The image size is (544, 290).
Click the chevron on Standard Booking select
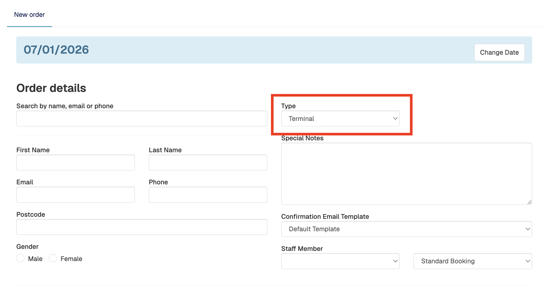pos(527,261)
